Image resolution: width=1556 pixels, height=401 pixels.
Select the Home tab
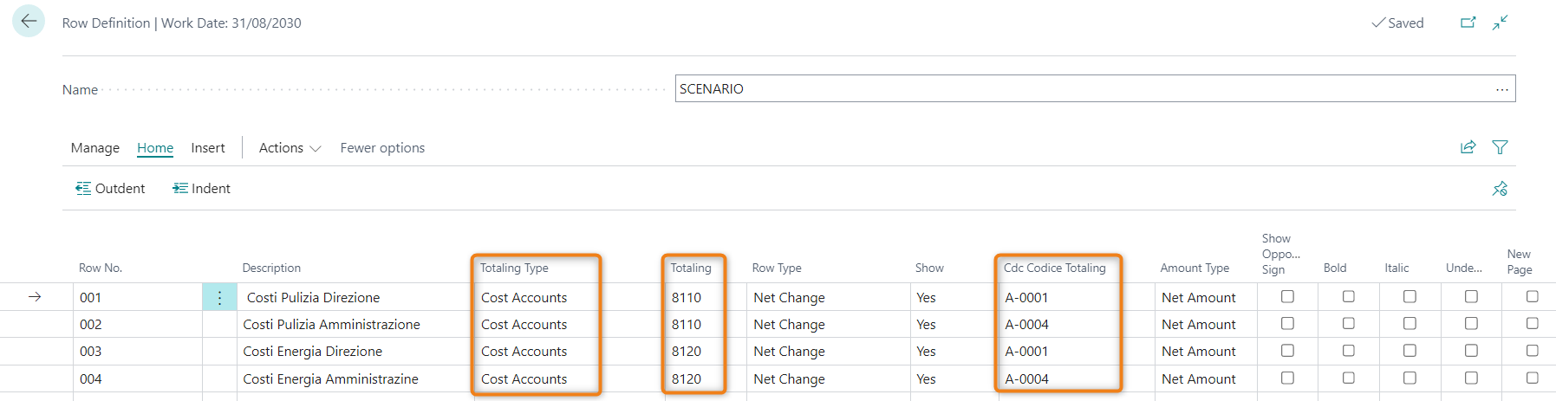155,148
